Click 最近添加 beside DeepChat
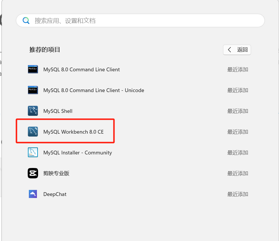The width and height of the screenshot is (279, 241). [238, 194]
